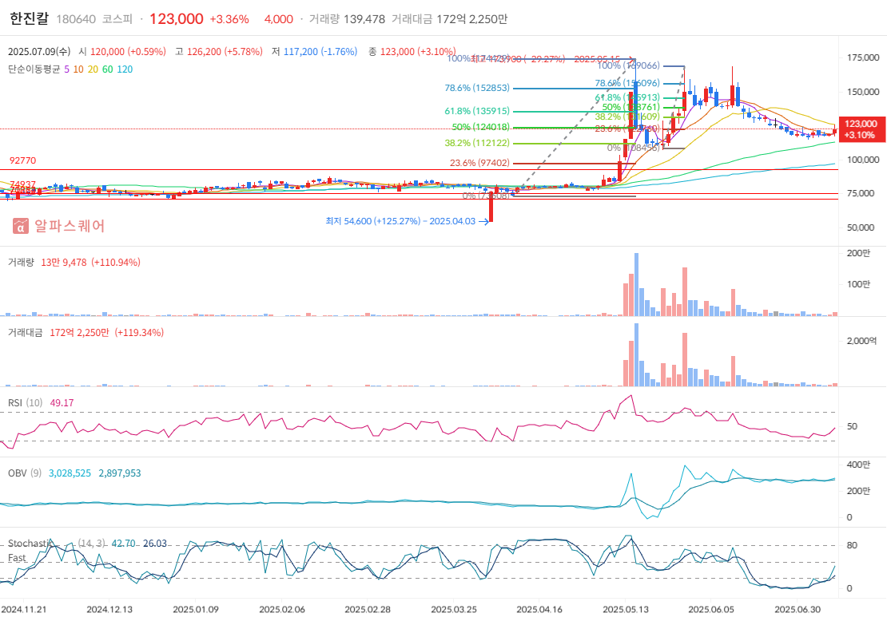Click 400만 on the OBV axis
Image resolution: width=887 pixels, height=621 pixels.
(859, 465)
